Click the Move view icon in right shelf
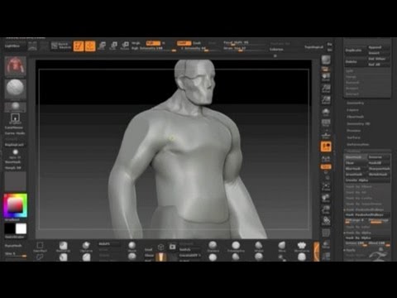 coord(326,198)
